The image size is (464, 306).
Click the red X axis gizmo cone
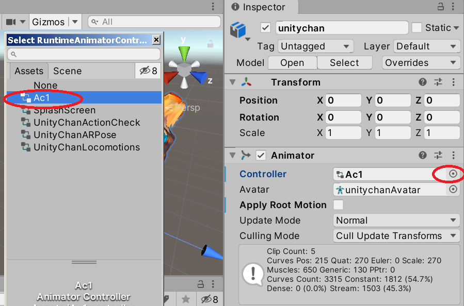pyautogui.click(x=171, y=78)
